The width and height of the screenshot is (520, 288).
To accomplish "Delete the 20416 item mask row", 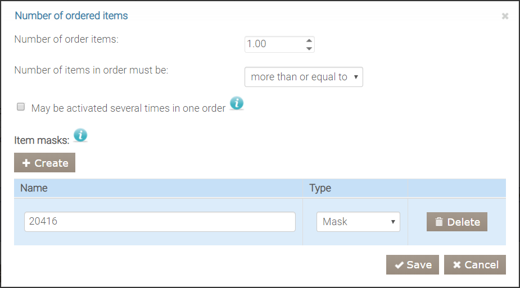I will (x=456, y=222).
